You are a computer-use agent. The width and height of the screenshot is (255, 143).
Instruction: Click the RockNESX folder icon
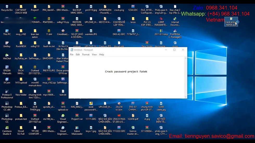coord(21,44)
